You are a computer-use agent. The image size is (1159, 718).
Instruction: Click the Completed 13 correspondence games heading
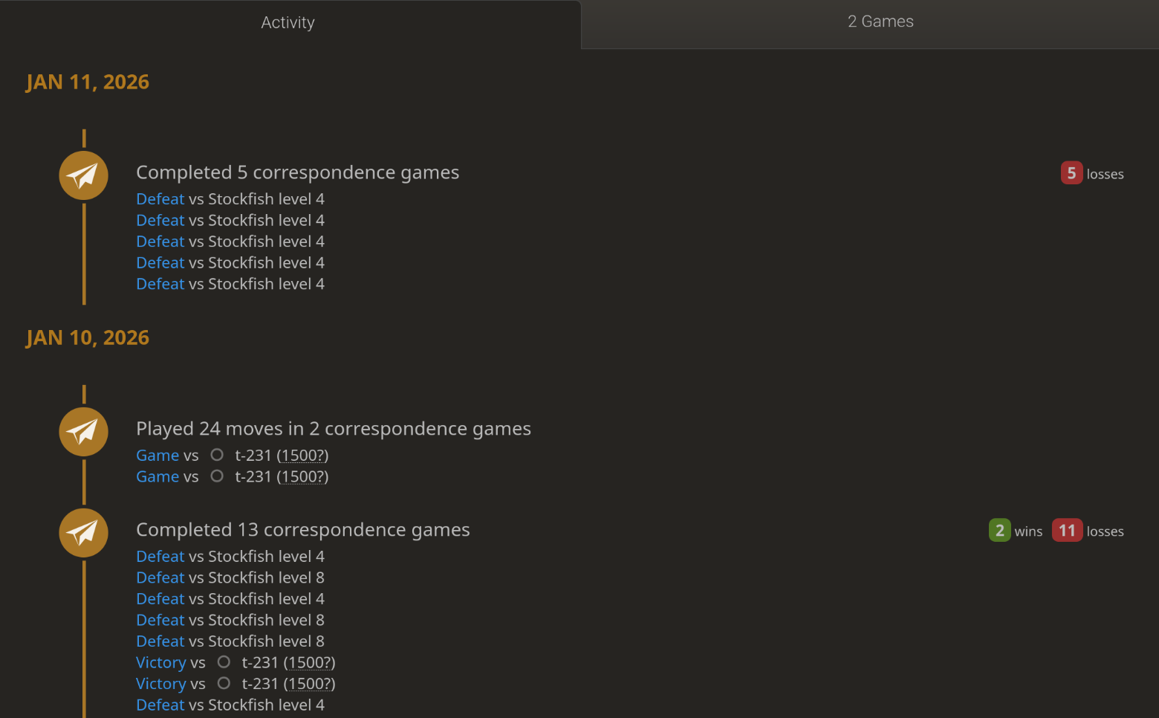pyautogui.click(x=302, y=530)
